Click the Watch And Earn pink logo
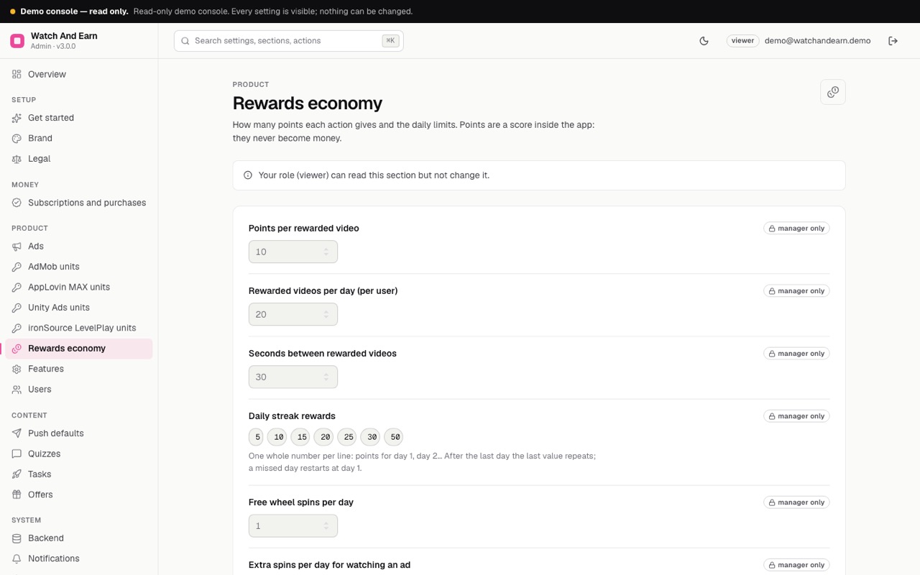 (x=17, y=41)
